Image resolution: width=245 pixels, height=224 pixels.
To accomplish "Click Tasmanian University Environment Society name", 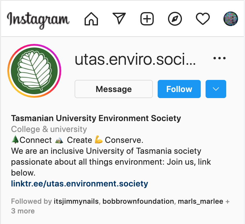I will pyautogui.click(x=96, y=118).
